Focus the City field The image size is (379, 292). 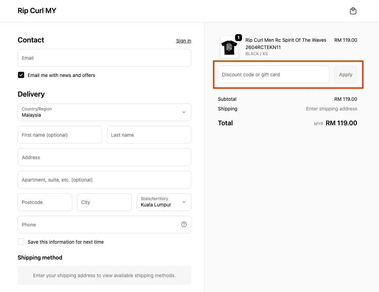tap(105, 202)
